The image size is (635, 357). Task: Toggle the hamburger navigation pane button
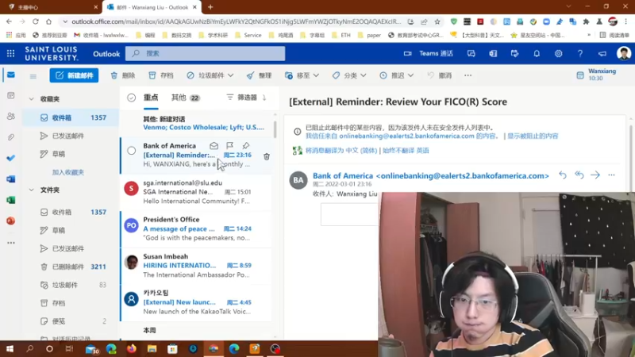(33, 76)
